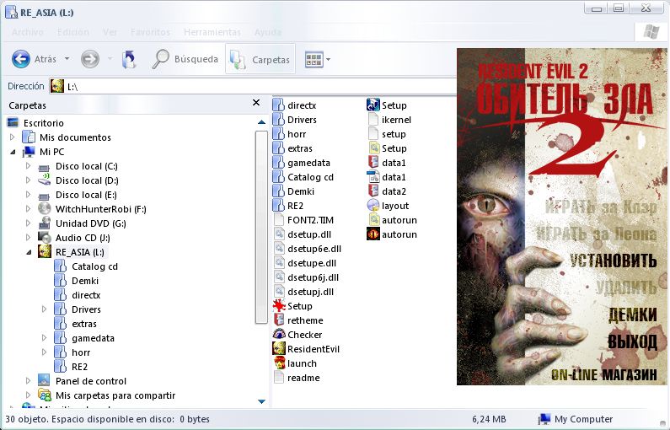670x430 pixels.
Task: Select the retheme file icon
Action: click(280, 320)
